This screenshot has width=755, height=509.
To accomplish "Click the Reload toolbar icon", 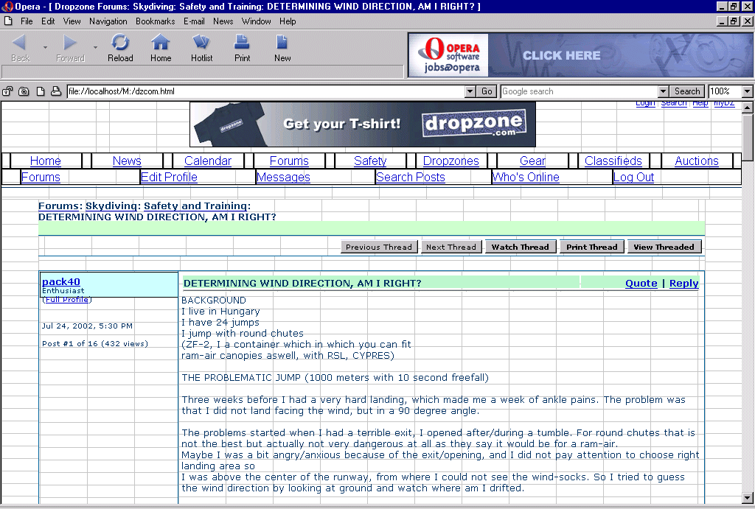I will (120, 48).
